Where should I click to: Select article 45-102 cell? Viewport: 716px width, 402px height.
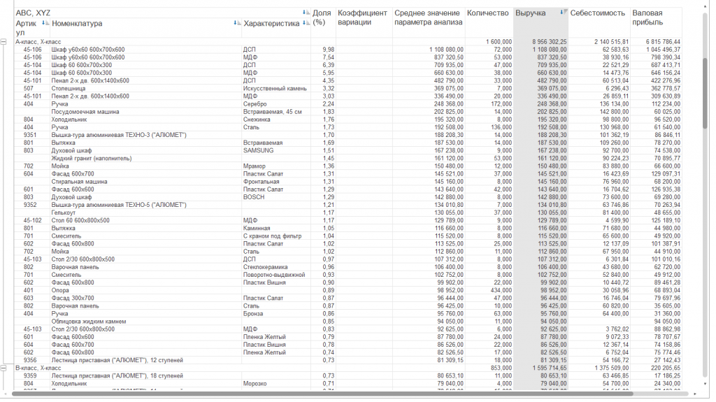coord(32,220)
